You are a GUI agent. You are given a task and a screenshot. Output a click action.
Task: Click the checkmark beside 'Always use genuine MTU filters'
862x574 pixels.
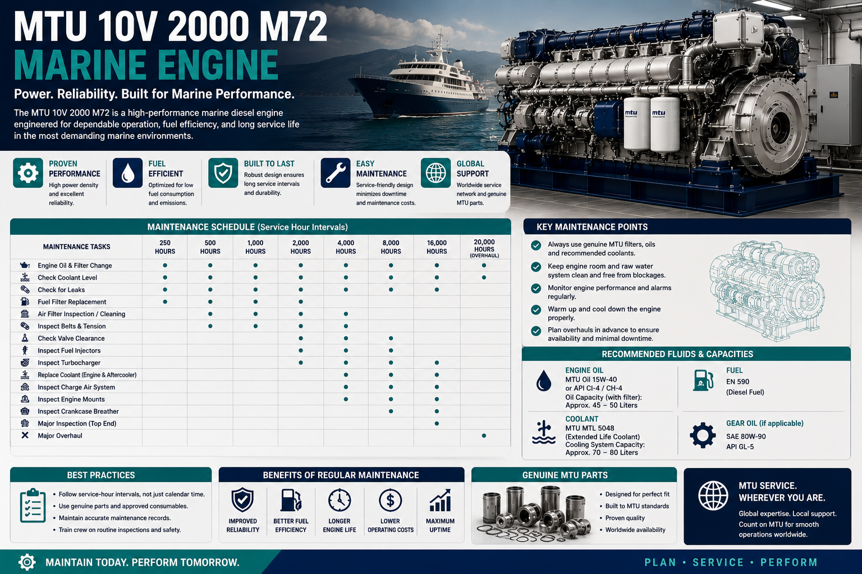click(x=536, y=245)
